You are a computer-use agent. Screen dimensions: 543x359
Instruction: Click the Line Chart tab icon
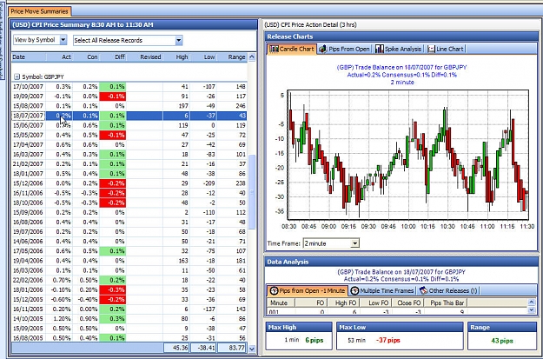[x=431, y=49]
